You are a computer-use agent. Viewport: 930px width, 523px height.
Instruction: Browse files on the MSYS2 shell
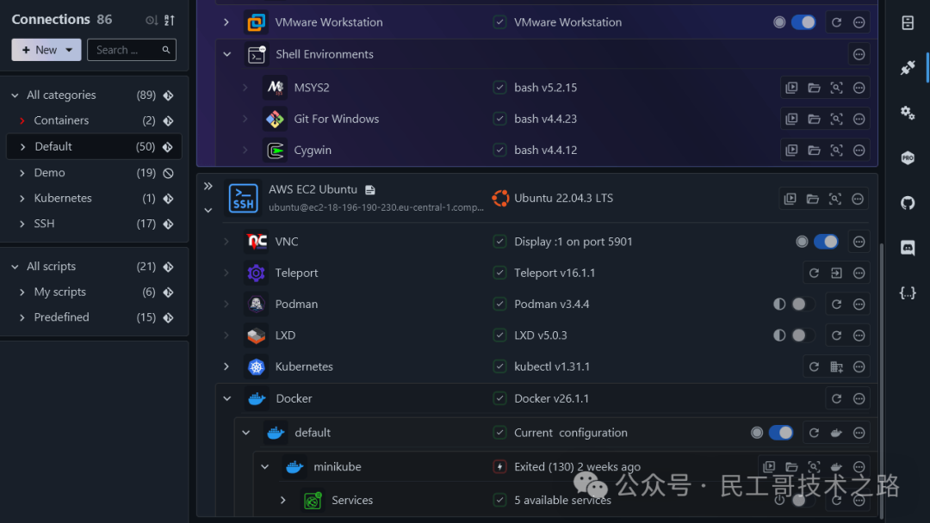pos(814,87)
